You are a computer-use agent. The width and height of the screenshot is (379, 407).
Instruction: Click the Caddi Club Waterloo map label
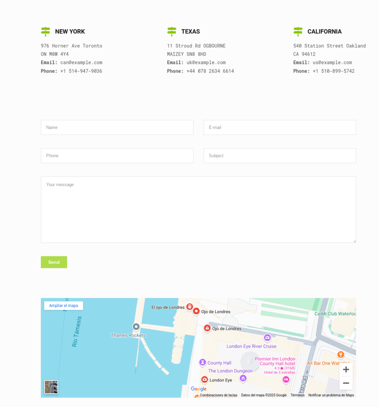tap(335, 314)
